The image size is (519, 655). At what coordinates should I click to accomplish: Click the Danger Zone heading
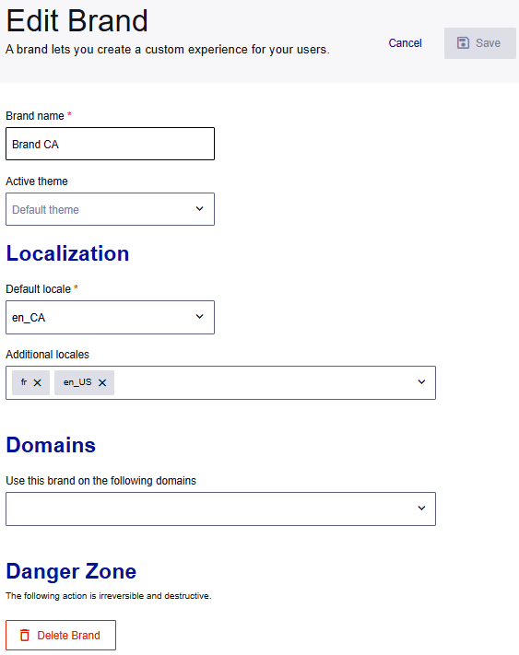click(x=71, y=571)
